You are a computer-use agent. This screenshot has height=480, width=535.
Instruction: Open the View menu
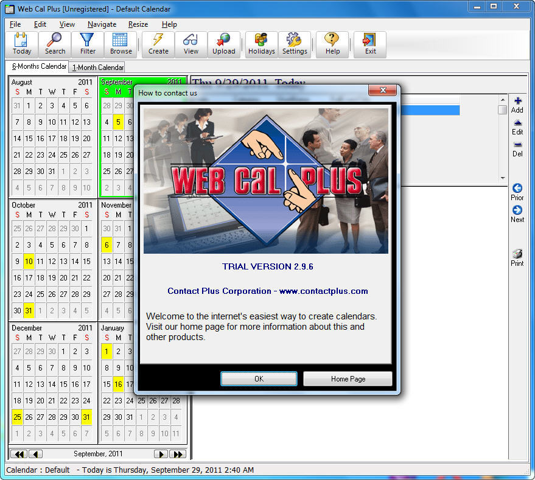(x=67, y=24)
